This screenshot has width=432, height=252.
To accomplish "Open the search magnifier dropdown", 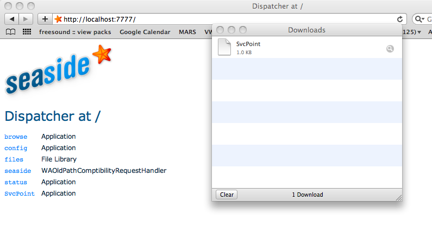I will pyautogui.click(x=420, y=19).
